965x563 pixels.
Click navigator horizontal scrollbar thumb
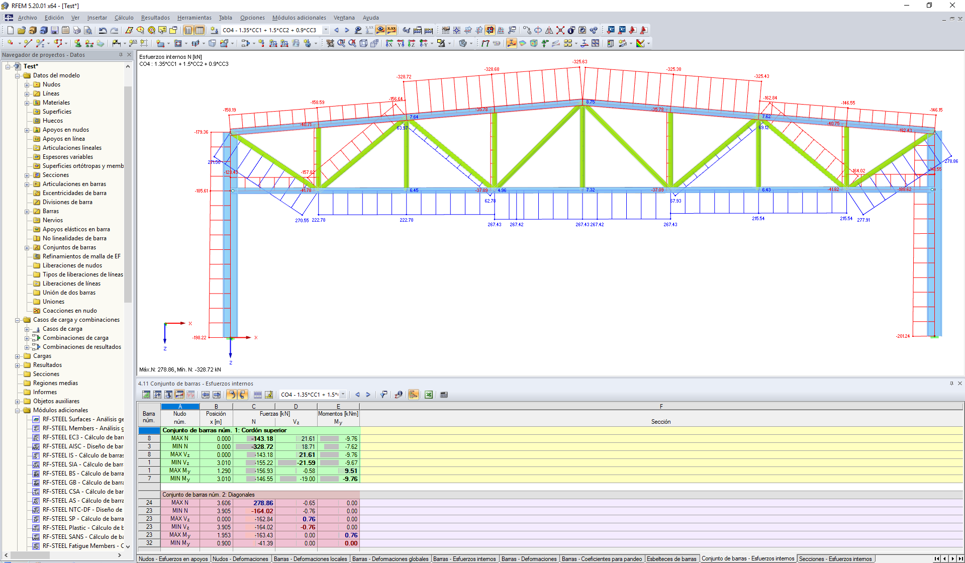(x=30, y=555)
